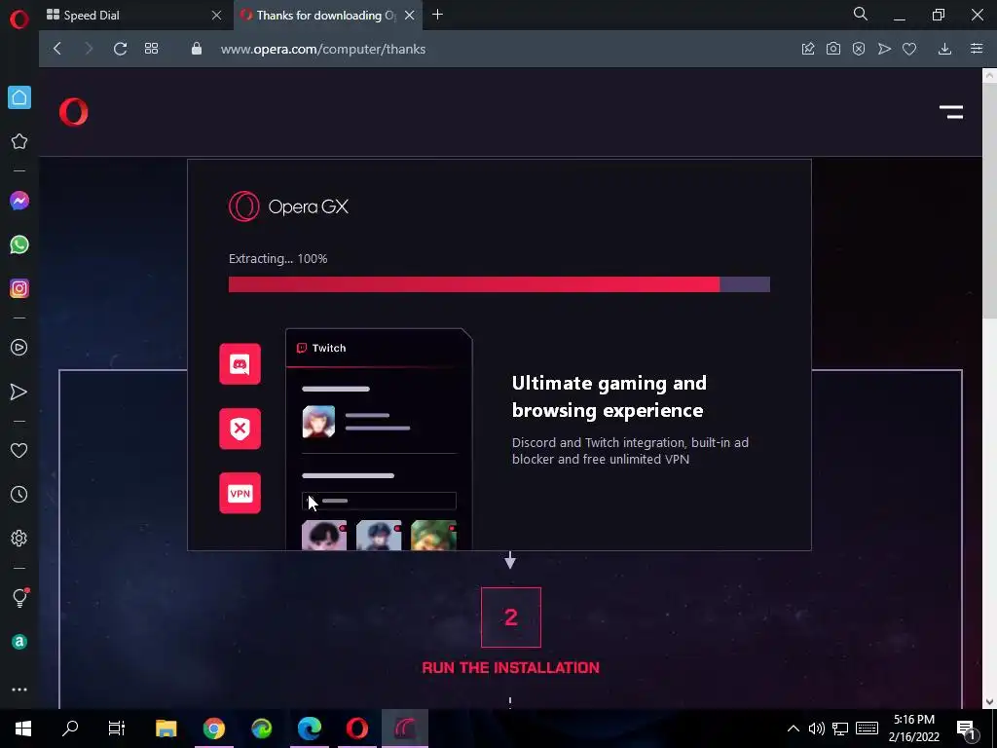Click the Discord feature icon
The width and height of the screenshot is (997, 748).
tap(240, 364)
